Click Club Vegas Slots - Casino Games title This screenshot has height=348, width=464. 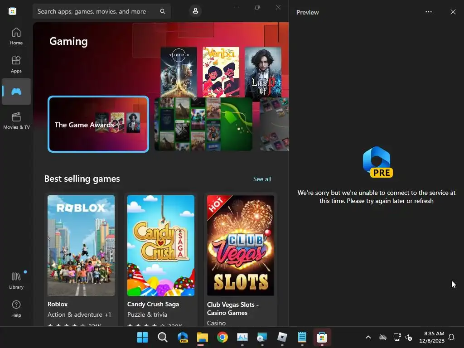[233, 309]
